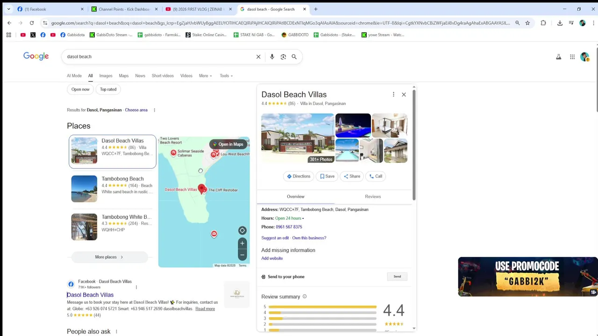Go back to the previous page
This screenshot has width=598, height=336.
[9, 23]
